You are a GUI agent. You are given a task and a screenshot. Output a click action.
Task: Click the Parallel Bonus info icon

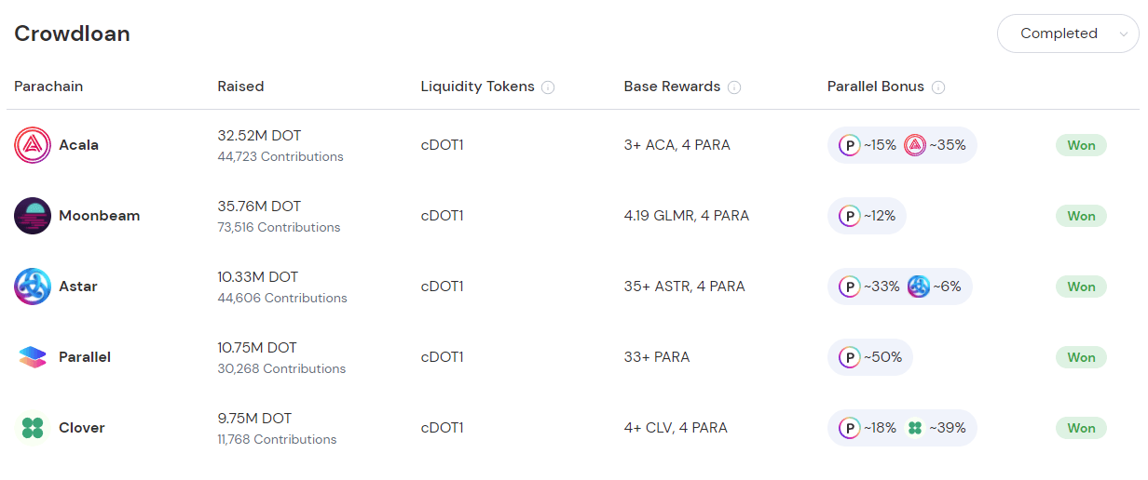coord(938,87)
